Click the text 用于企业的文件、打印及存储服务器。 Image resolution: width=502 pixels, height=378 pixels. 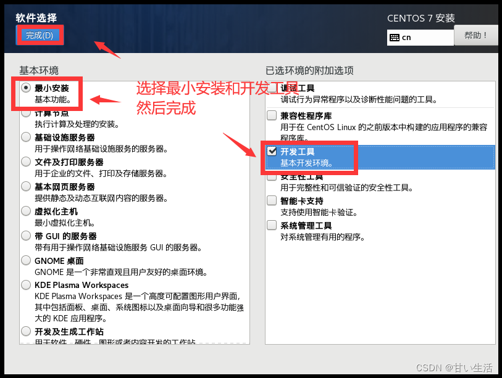[x=101, y=173]
